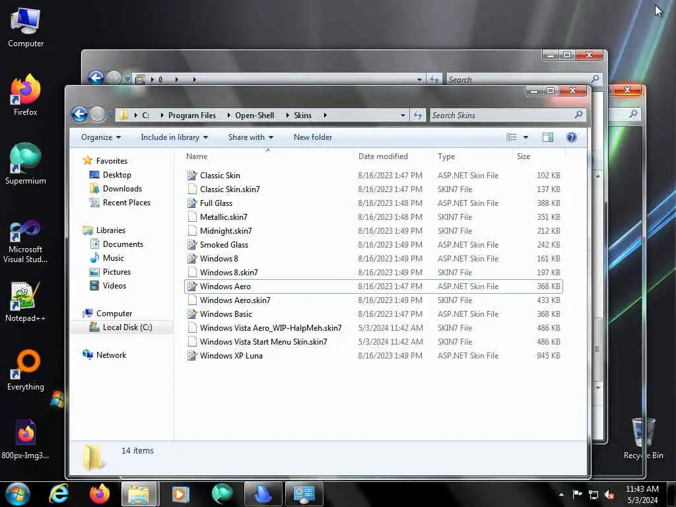This screenshot has width=676, height=507.
Task: Open the Computer desktop icon
Action: (x=26, y=28)
